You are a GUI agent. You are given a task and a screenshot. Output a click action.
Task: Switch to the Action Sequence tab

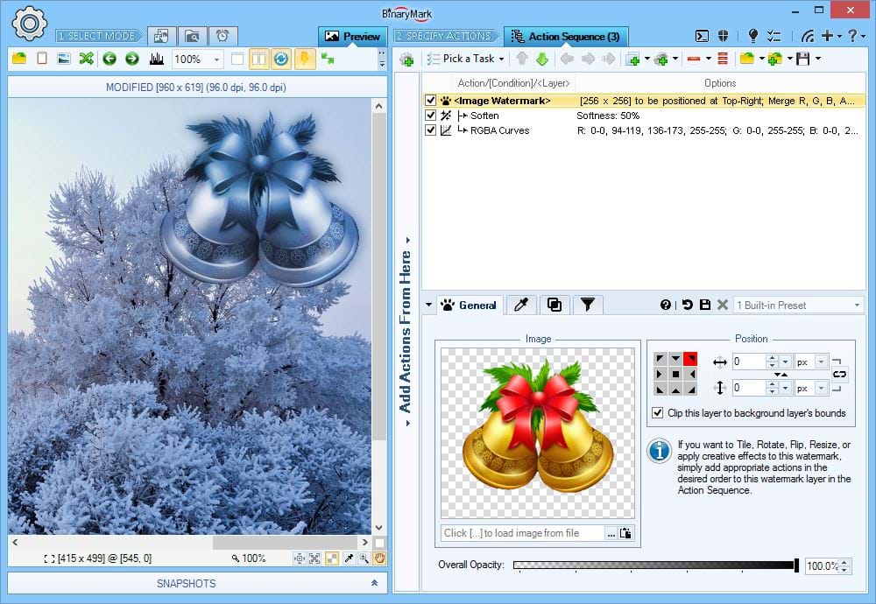tap(566, 37)
